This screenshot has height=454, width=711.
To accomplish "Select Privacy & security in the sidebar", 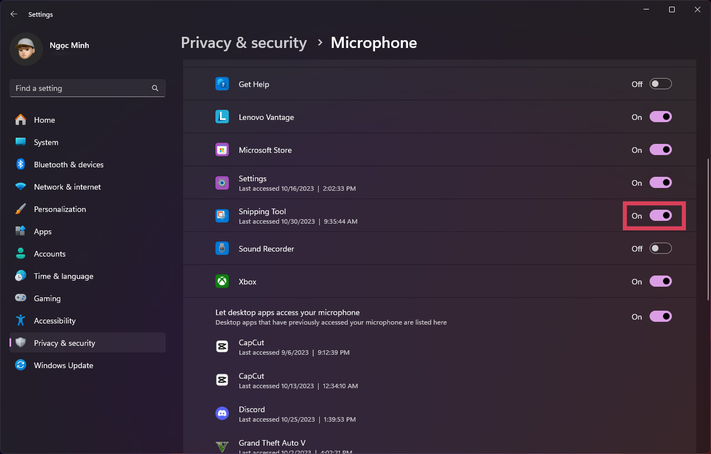I will point(88,343).
